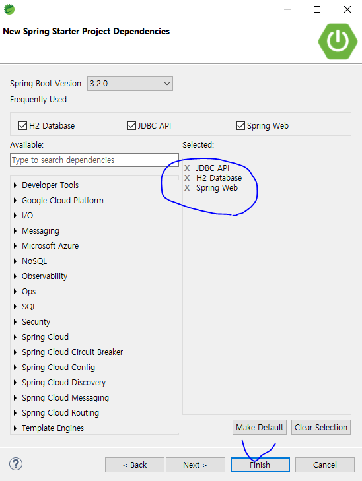Click the Clear Selection button
The width and height of the screenshot is (362, 481).
click(321, 427)
